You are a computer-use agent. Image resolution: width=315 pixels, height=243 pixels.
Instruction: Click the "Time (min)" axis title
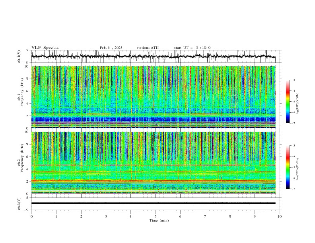pyautogui.click(x=159, y=220)
